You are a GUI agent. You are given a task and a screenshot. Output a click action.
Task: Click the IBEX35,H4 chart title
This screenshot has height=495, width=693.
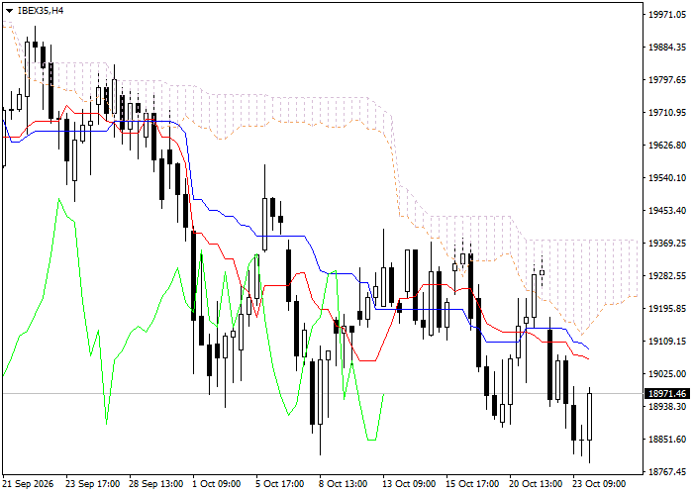tap(41, 11)
